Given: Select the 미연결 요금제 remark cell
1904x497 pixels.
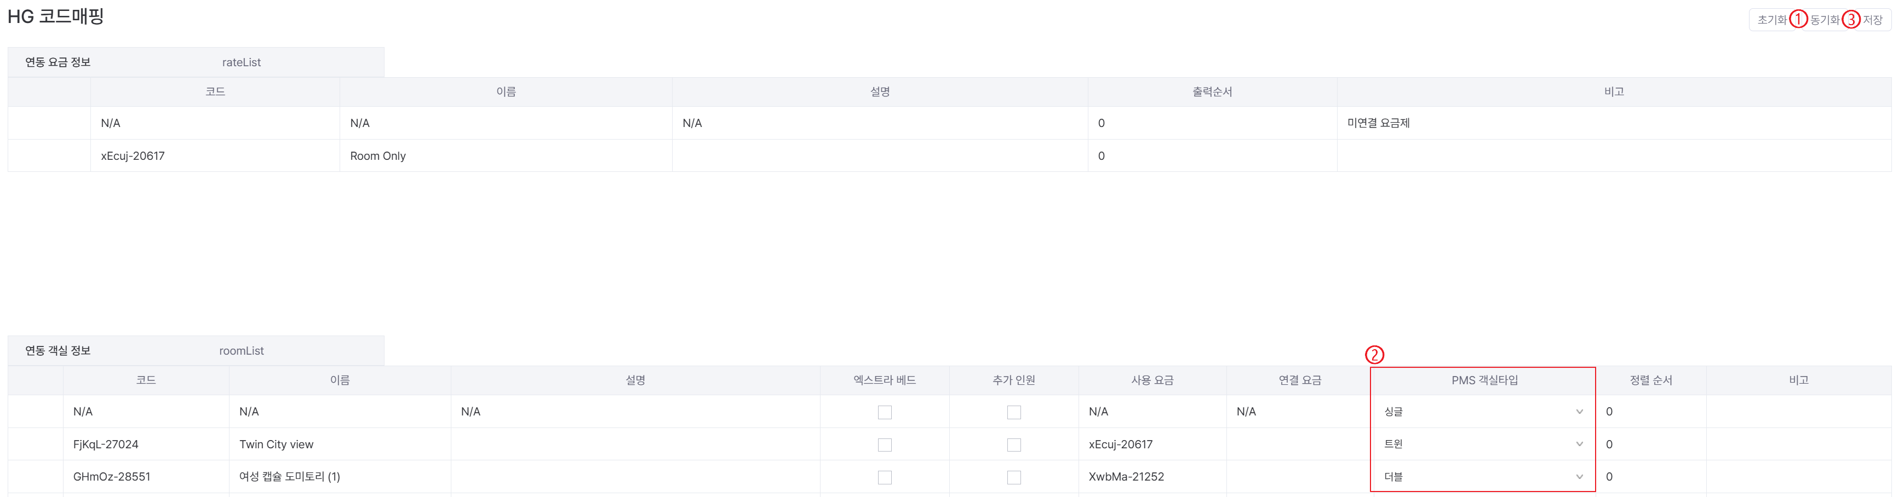Looking at the screenshot, I should (1378, 123).
